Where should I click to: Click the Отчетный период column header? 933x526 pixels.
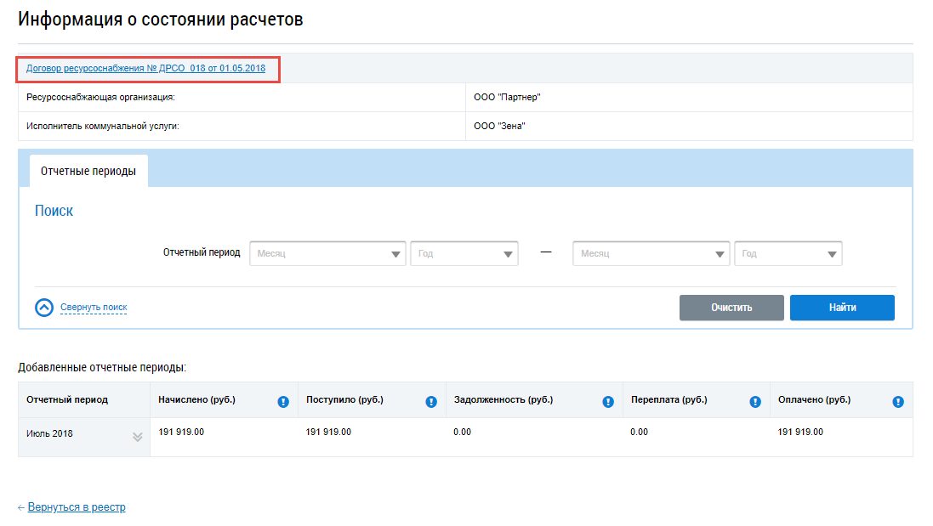(x=67, y=400)
